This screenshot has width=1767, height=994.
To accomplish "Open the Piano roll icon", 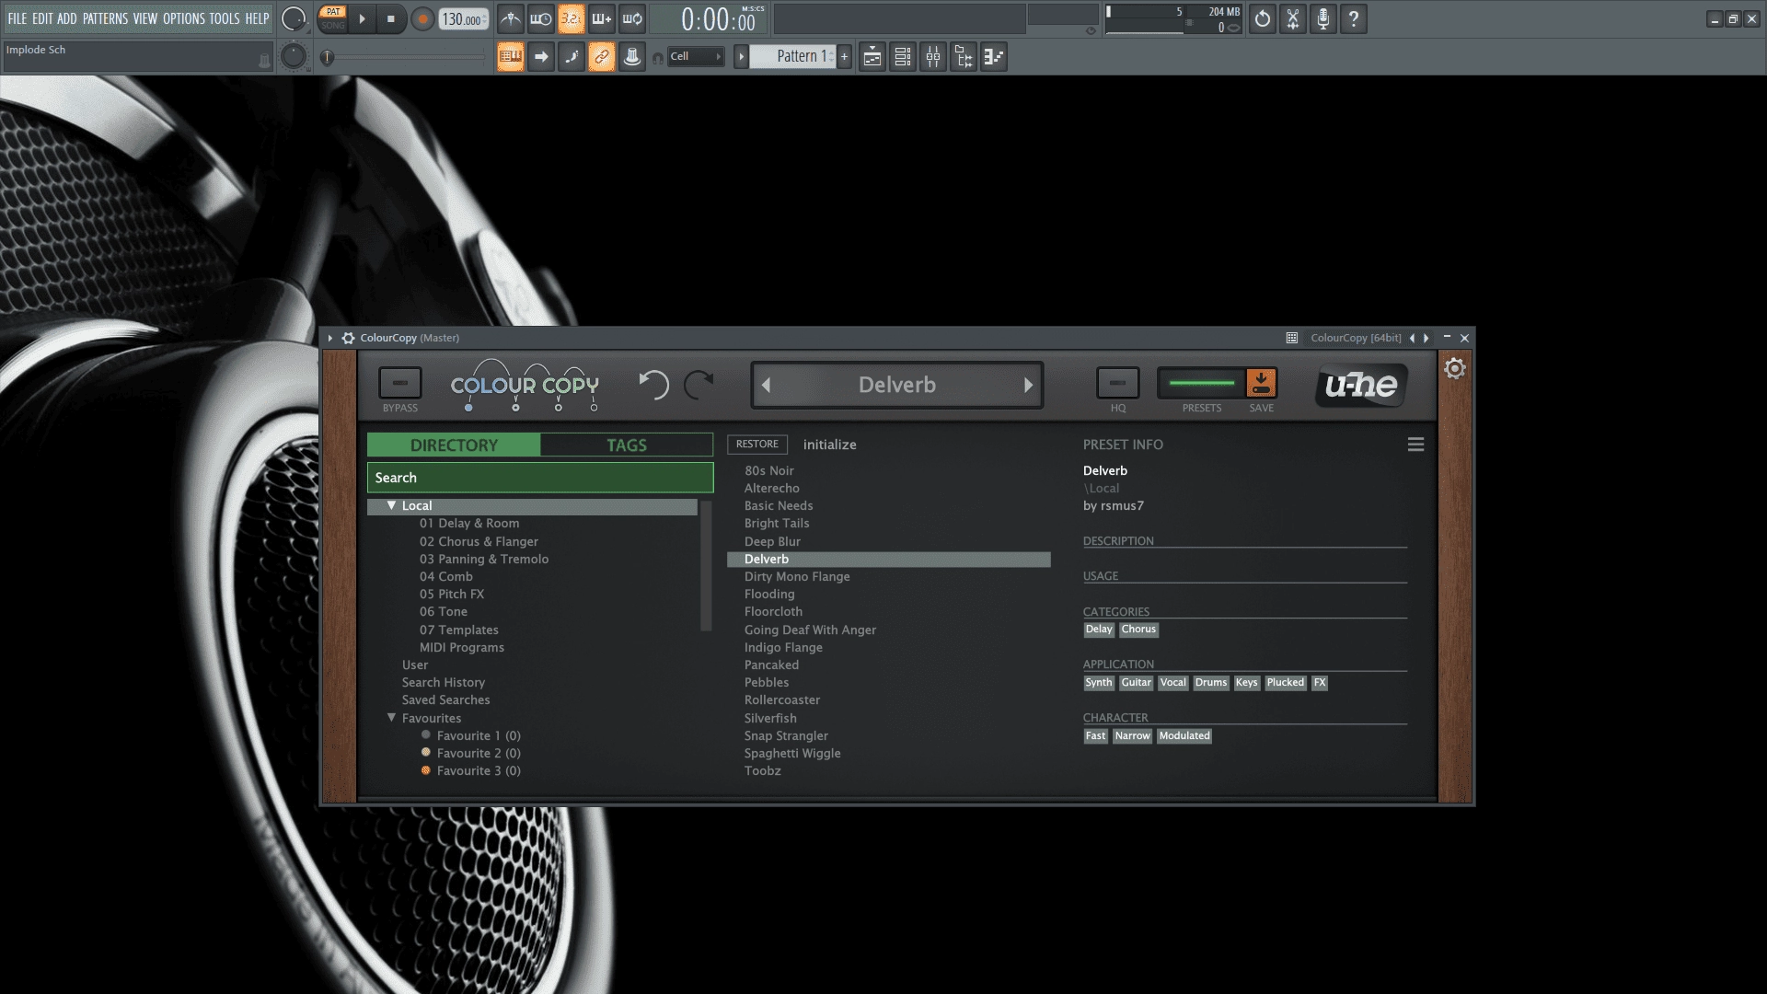I will tap(994, 57).
